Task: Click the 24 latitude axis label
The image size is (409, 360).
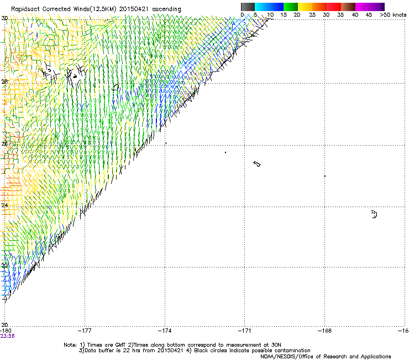Action: pyautogui.click(x=4, y=205)
